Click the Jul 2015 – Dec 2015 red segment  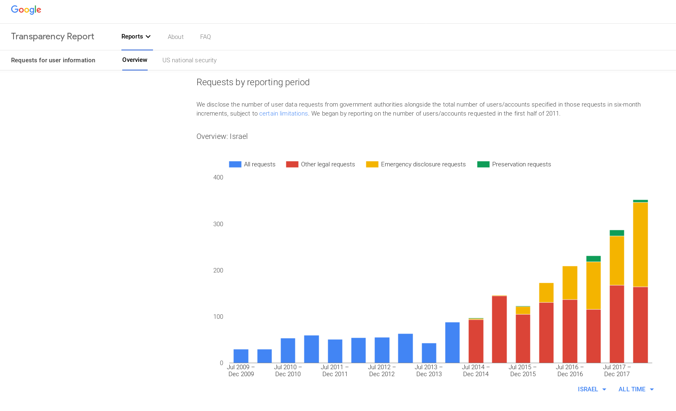(x=523, y=338)
